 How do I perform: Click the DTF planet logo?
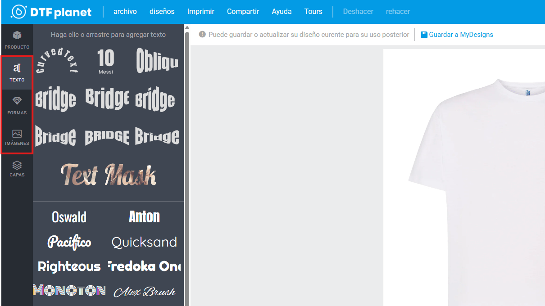pos(51,12)
